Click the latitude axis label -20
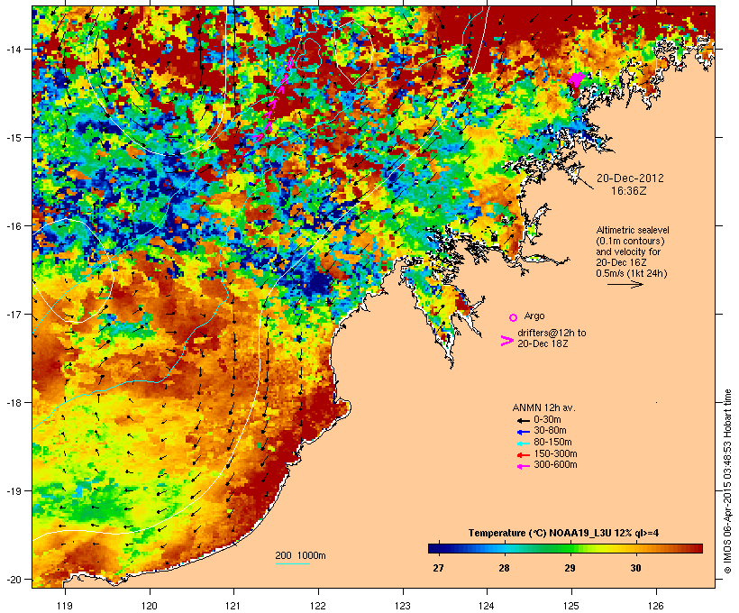This screenshot has width=739, height=613. pyautogui.click(x=13, y=580)
